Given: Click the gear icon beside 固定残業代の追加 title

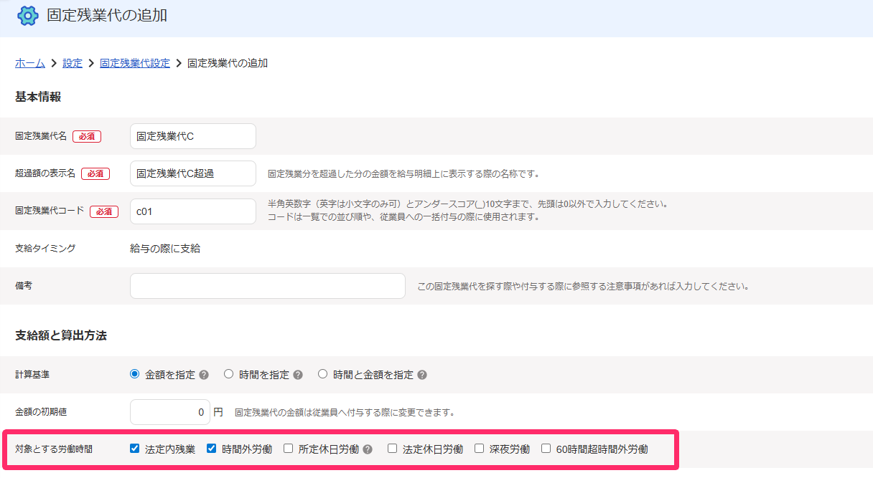Looking at the screenshot, I should (27, 15).
